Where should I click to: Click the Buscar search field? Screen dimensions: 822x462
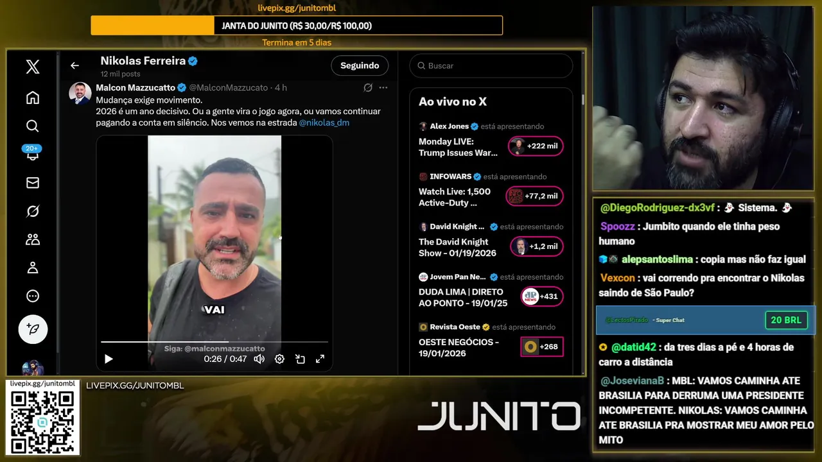click(491, 65)
